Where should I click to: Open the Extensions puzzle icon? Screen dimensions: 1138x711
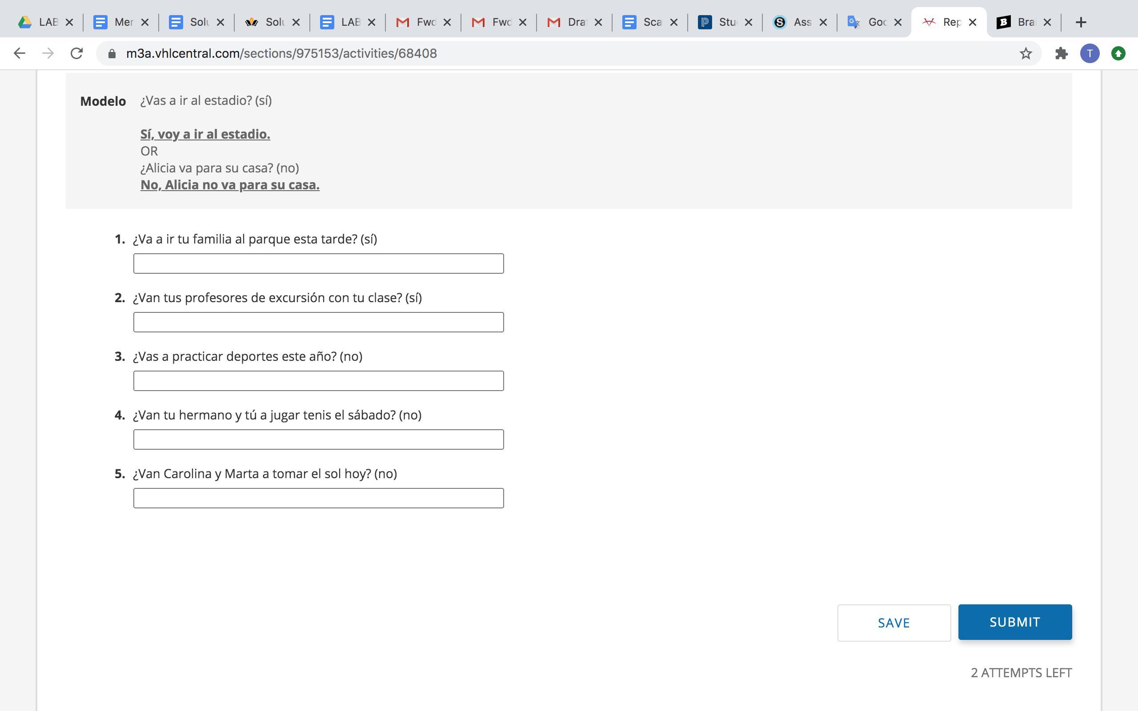pos(1062,54)
